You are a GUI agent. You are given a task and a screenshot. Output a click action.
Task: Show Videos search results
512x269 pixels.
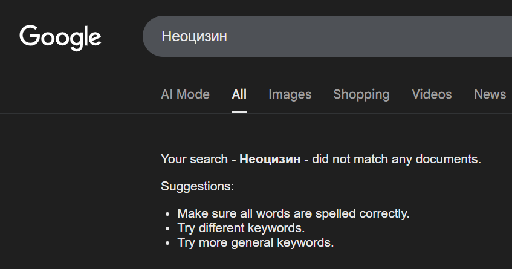pos(432,94)
